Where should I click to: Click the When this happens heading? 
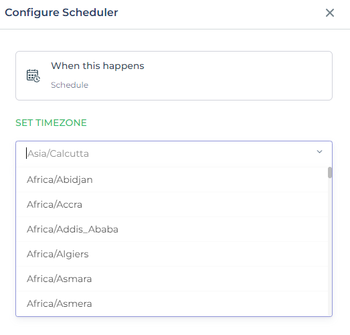tap(98, 66)
